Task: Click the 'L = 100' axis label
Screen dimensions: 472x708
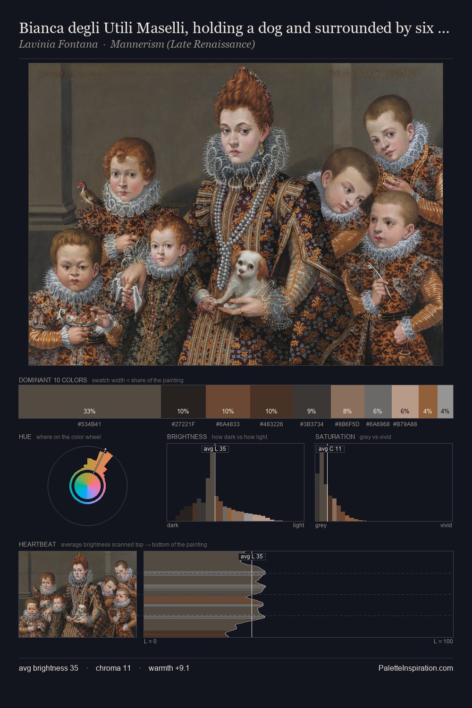Action: 443,641
